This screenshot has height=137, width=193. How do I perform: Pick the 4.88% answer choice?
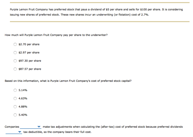15,107
